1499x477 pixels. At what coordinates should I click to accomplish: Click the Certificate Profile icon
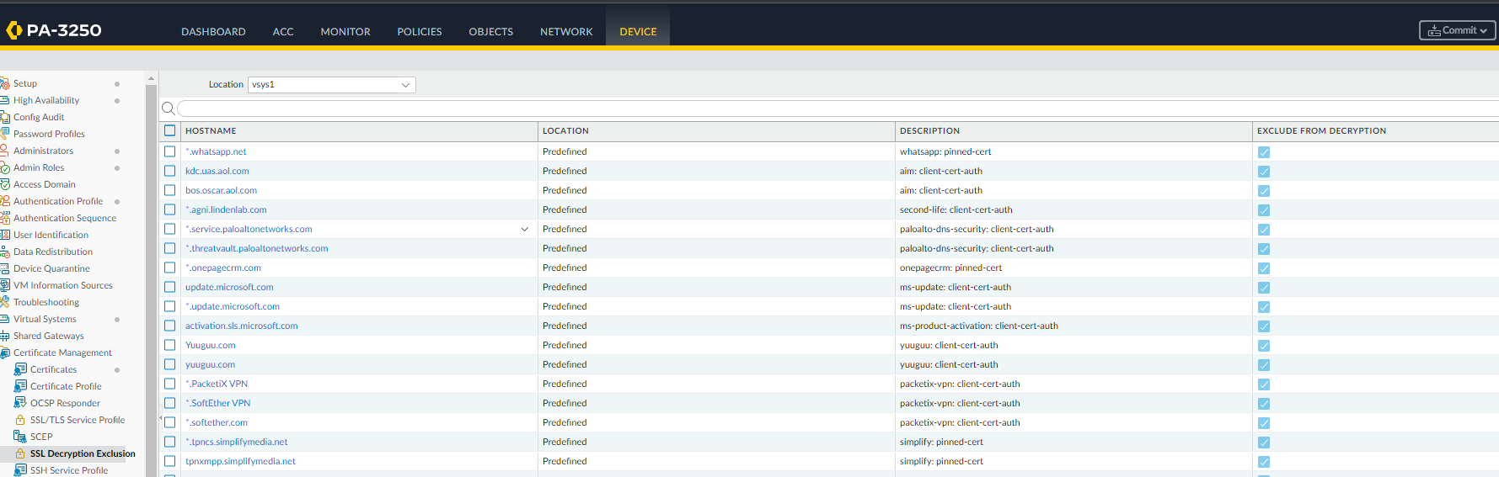(x=20, y=386)
